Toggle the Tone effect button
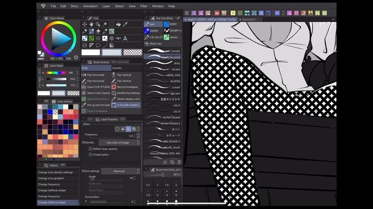The width and height of the screenshot is (373, 209). coord(128,129)
